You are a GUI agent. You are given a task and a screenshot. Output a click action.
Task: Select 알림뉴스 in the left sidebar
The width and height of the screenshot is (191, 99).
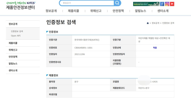click(x=23, y=64)
